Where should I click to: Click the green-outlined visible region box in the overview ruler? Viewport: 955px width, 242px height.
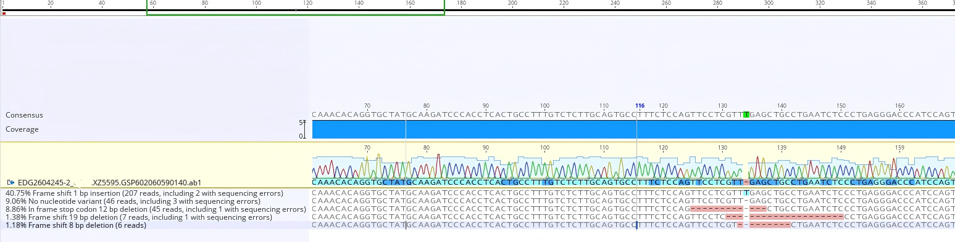click(296, 7)
